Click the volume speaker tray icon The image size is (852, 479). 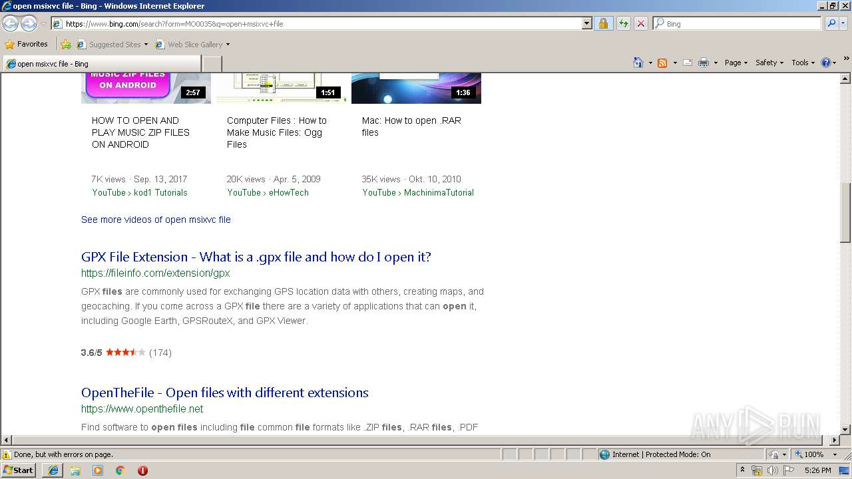(x=772, y=470)
